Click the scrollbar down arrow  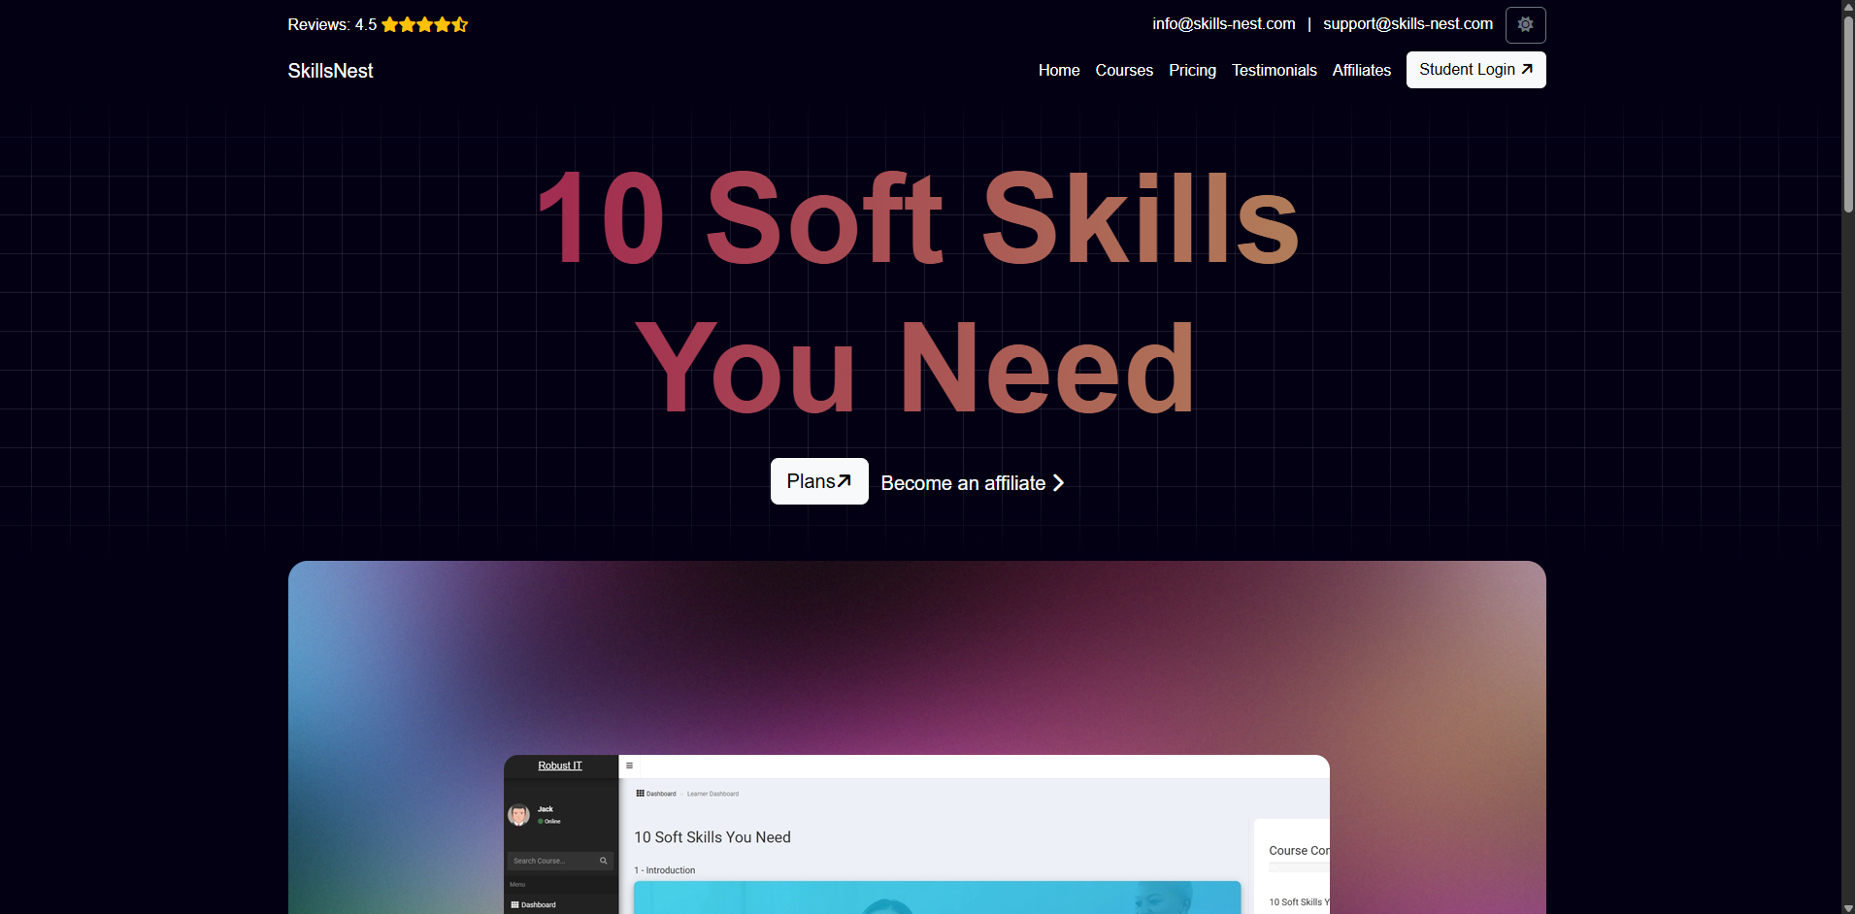tap(1848, 908)
